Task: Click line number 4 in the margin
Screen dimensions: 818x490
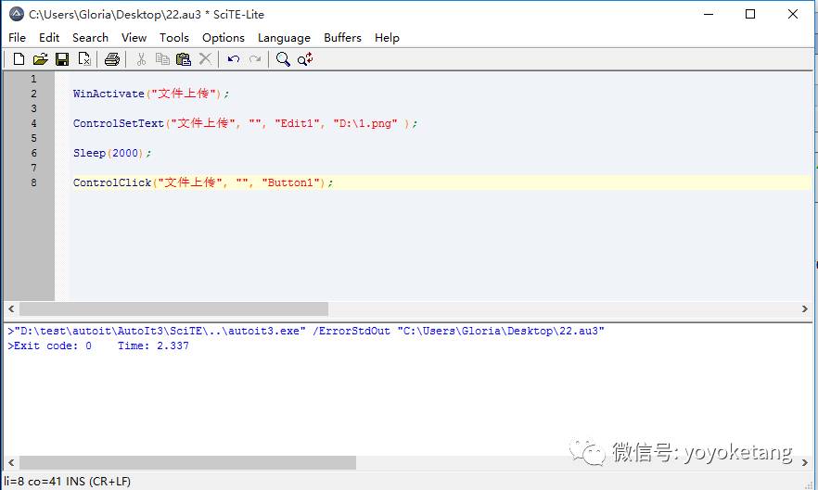Action: click(x=33, y=123)
